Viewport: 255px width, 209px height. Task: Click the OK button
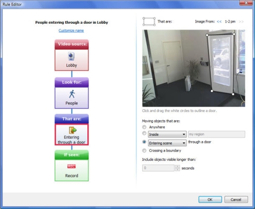(210, 199)
